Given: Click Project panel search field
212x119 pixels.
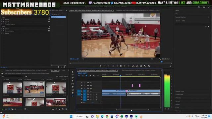Looking at the screenshot, I should tap(13, 76).
